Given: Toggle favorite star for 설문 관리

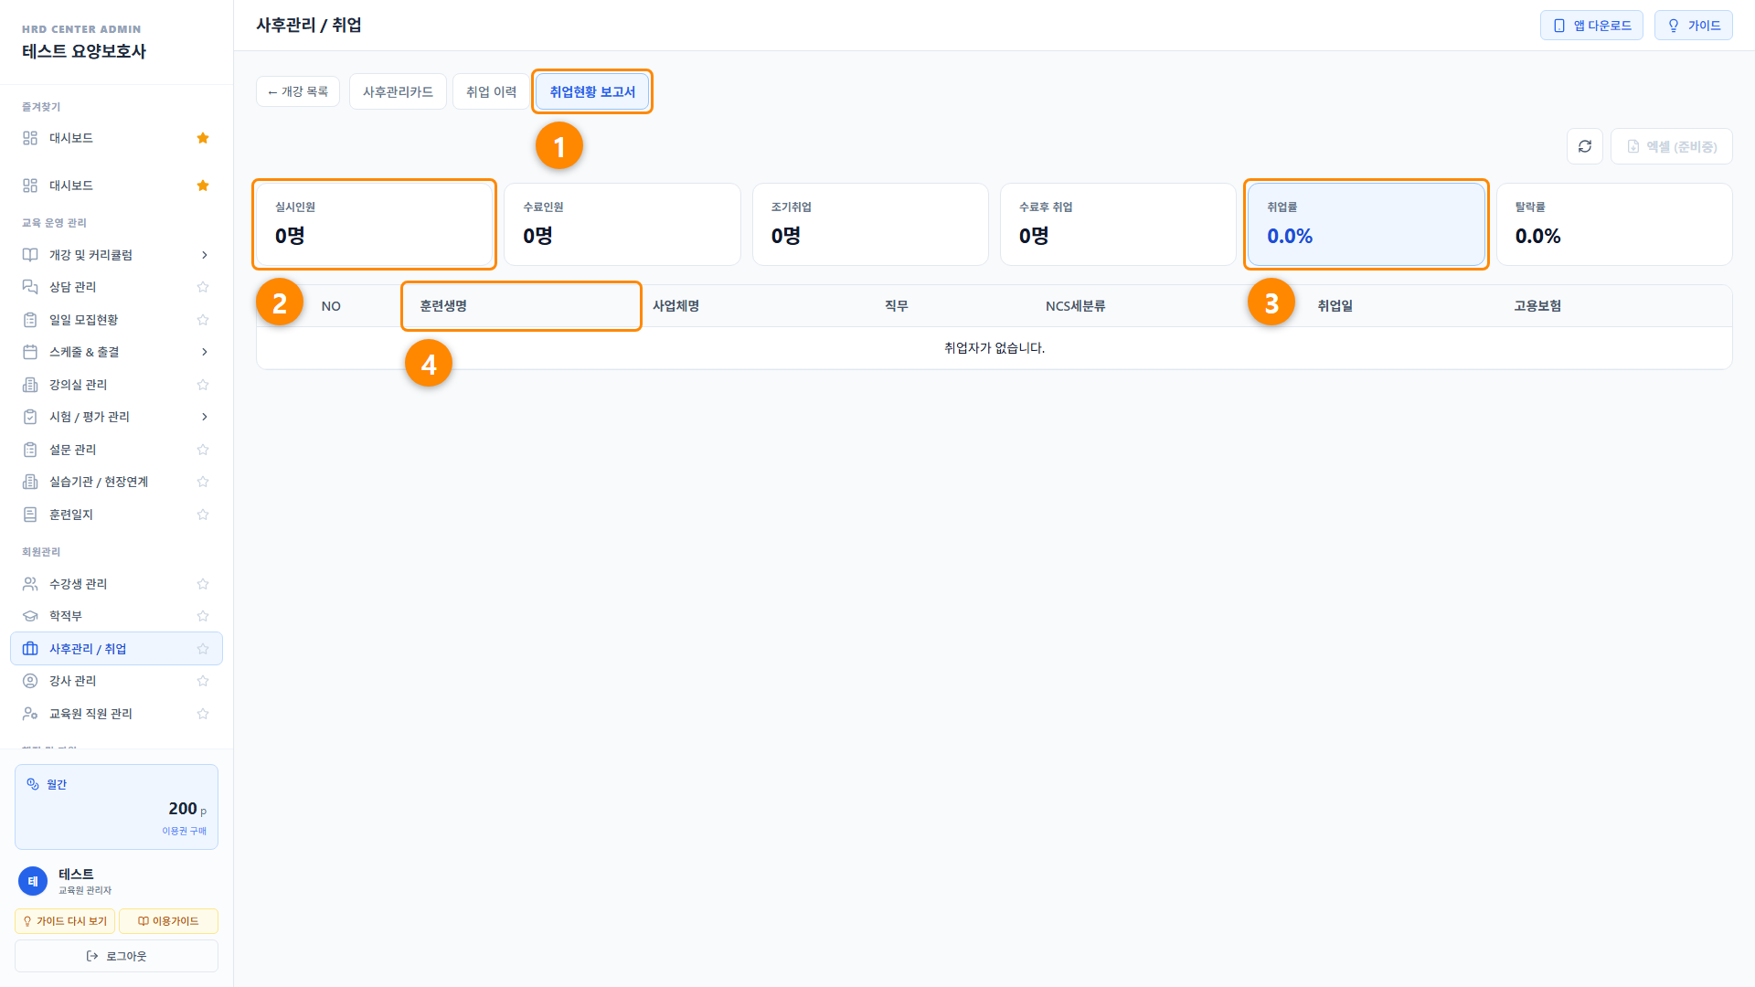Looking at the screenshot, I should click(x=203, y=450).
